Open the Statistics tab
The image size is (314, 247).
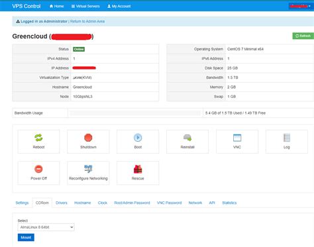[229, 203]
